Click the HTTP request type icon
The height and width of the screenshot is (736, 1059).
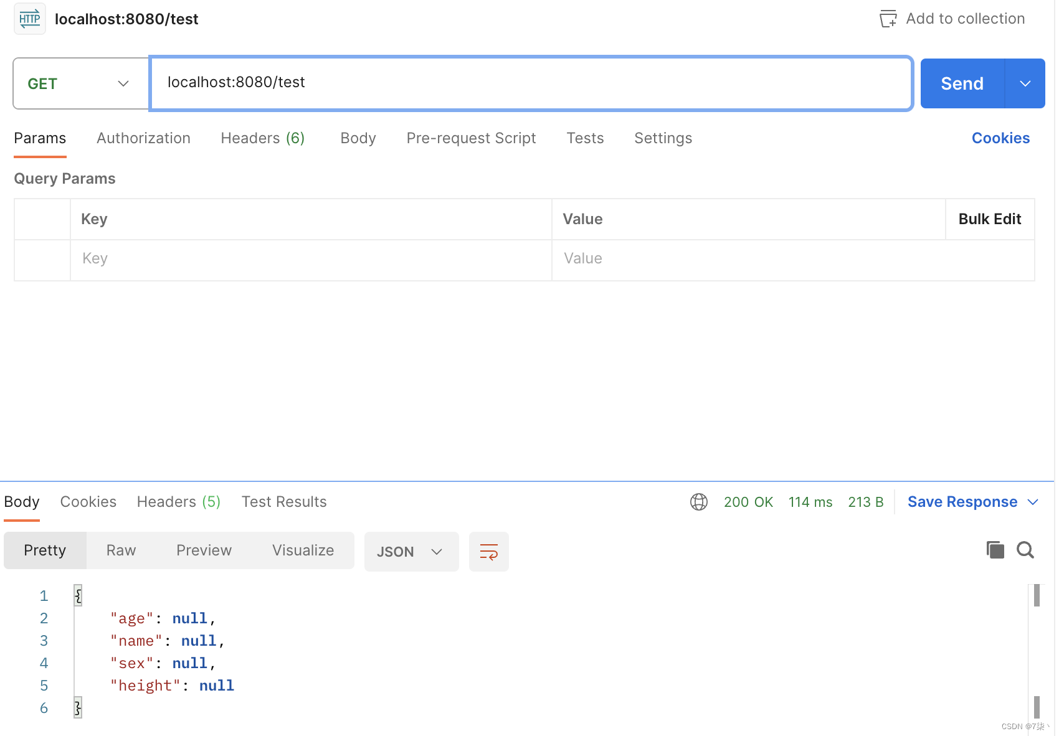tap(30, 19)
